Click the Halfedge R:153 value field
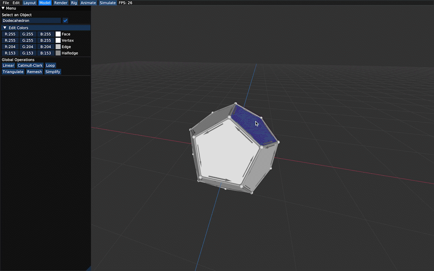The width and height of the screenshot is (434, 271). 10,53
